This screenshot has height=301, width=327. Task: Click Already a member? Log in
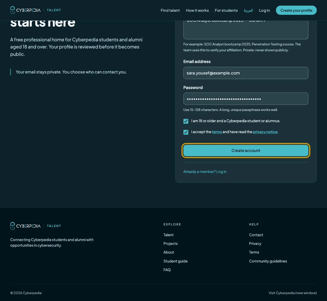pos(205,172)
